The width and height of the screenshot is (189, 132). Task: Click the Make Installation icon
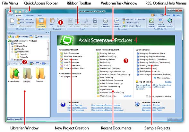coord(116,21)
